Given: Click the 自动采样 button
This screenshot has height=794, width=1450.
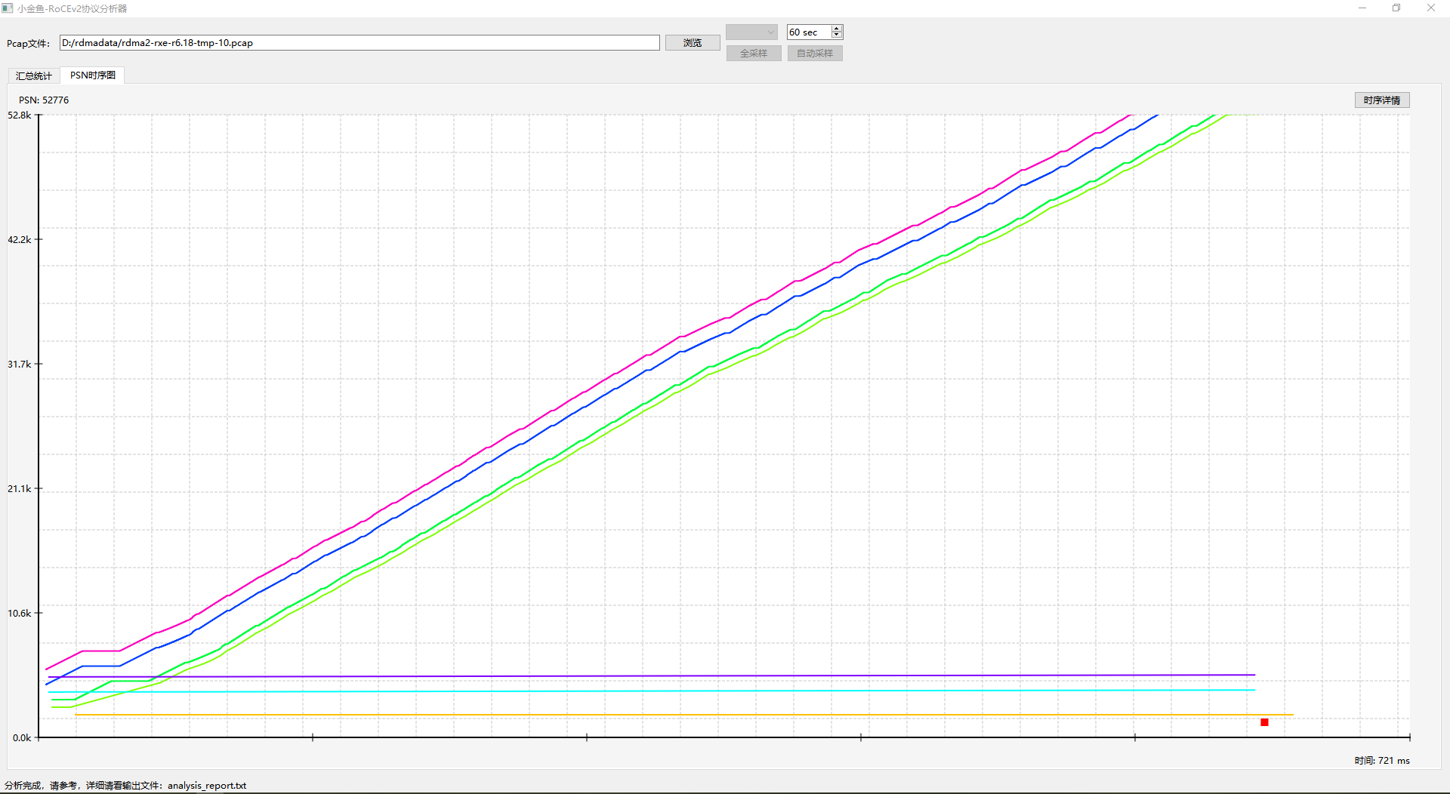Looking at the screenshot, I should click(814, 54).
